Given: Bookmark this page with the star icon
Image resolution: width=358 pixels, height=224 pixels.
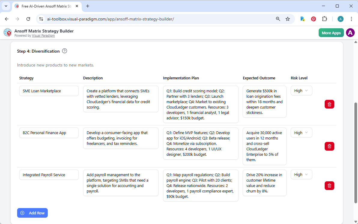Looking at the screenshot, I should 288,19.
